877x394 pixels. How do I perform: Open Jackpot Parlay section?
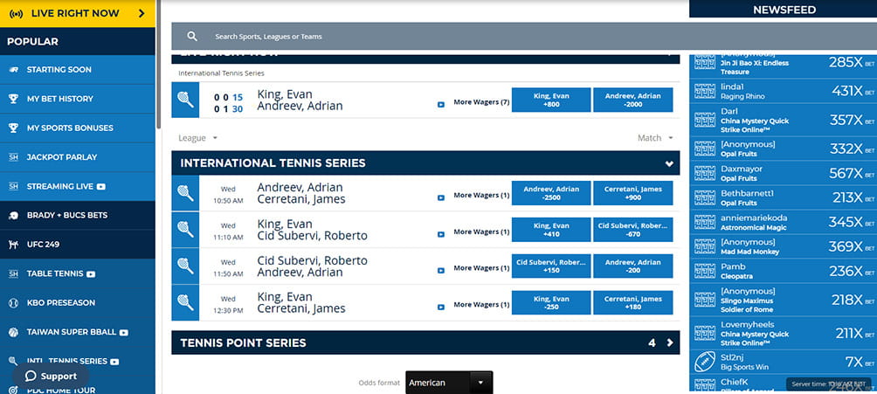pos(77,156)
